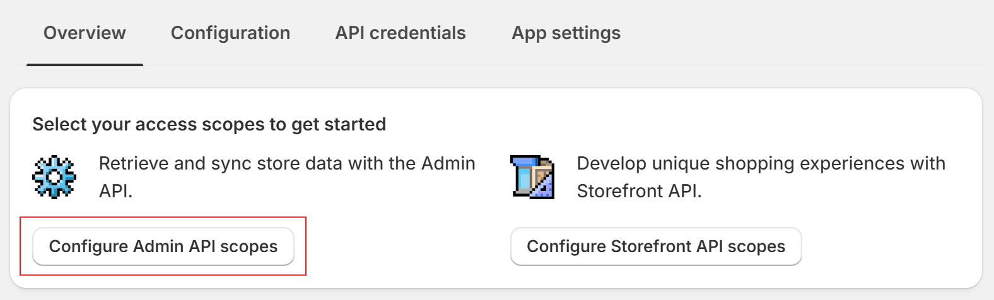The image size is (994, 300).
Task: Click the pixelated cog beside 'Retrieve and sync'
Action: [x=54, y=177]
